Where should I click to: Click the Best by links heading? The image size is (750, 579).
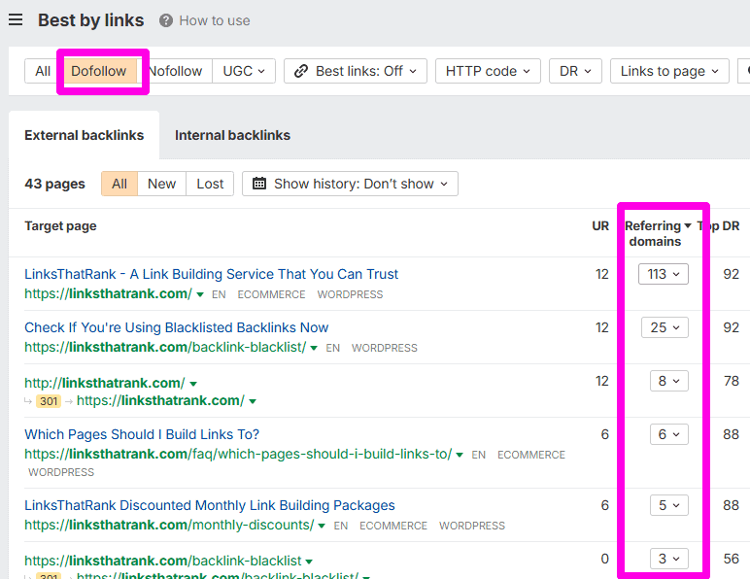[91, 20]
